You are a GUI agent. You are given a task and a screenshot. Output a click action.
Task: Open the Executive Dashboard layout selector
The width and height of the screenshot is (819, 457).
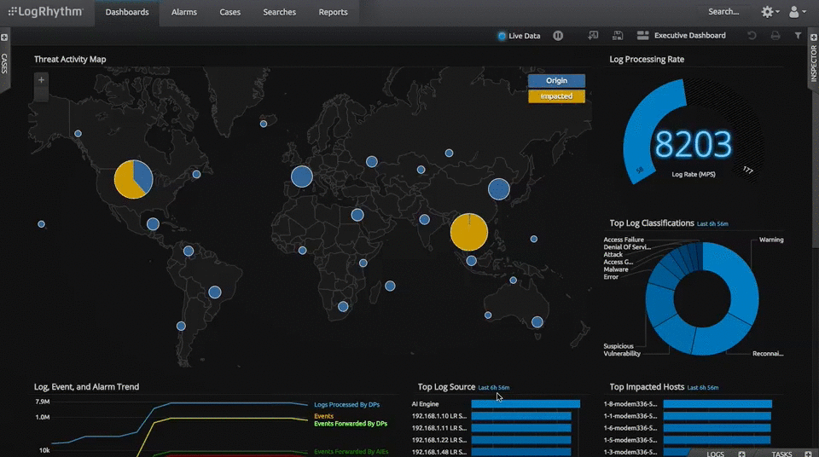[x=681, y=36]
